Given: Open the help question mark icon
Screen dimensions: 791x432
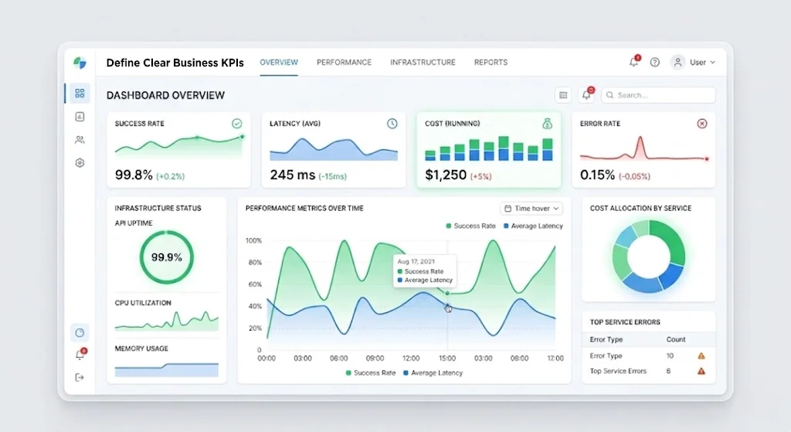Looking at the screenshot, I should click(x=655, y=62).
